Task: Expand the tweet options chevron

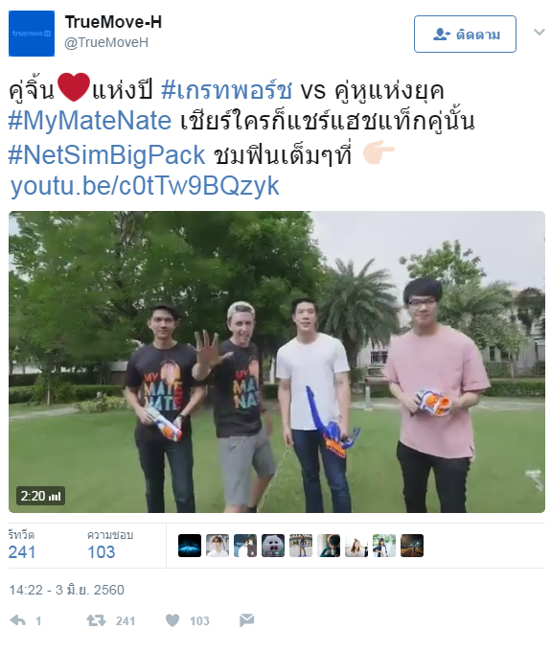Action: 540,32
